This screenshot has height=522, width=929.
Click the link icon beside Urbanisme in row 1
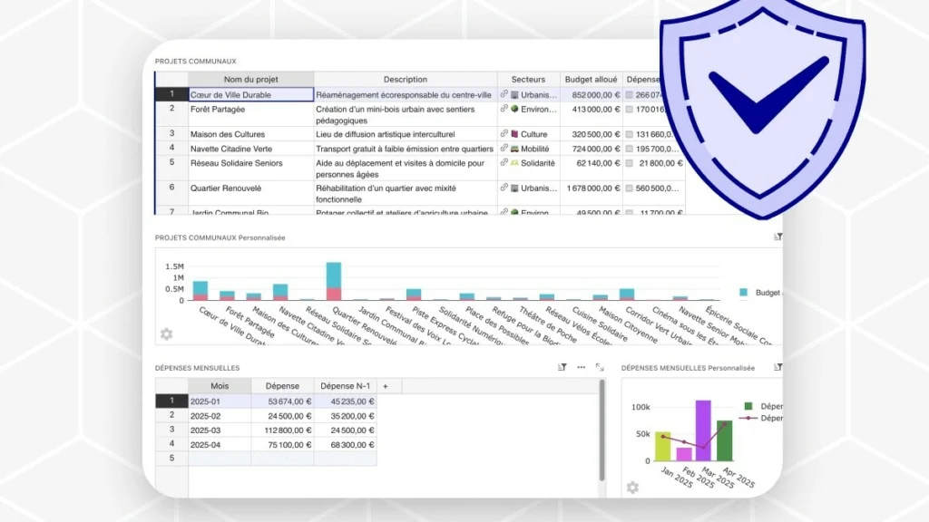503,93
